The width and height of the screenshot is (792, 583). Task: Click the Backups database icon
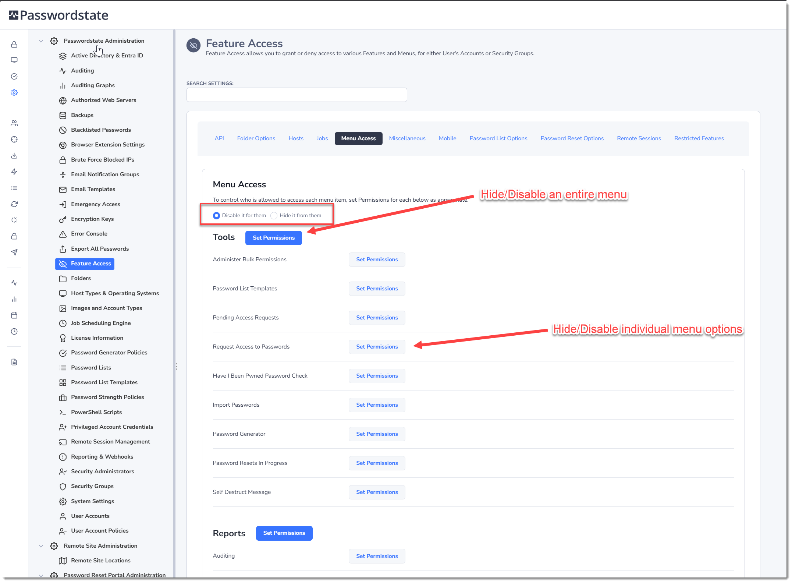[x=63, y=116]
